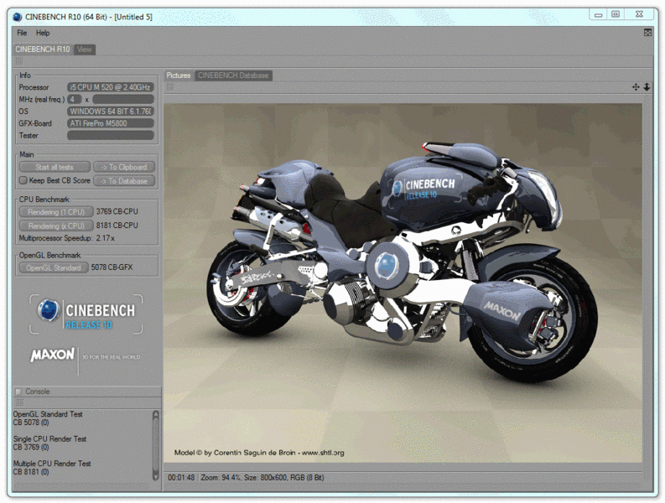Viewport: 665px width, 503px height.
Task: Click the OS field
Action: click(110, 111)
